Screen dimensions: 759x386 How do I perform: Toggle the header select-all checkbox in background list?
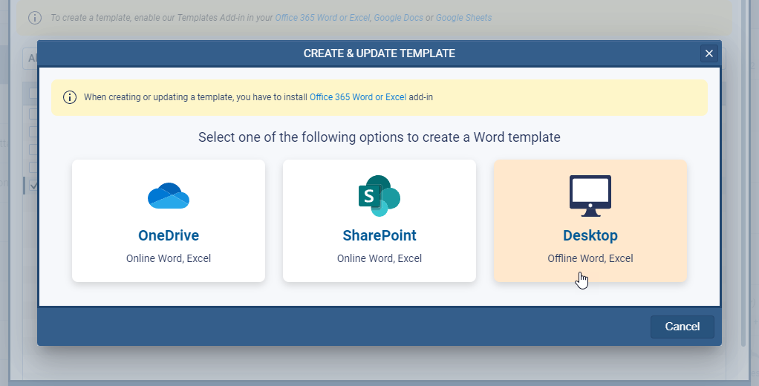33,94
